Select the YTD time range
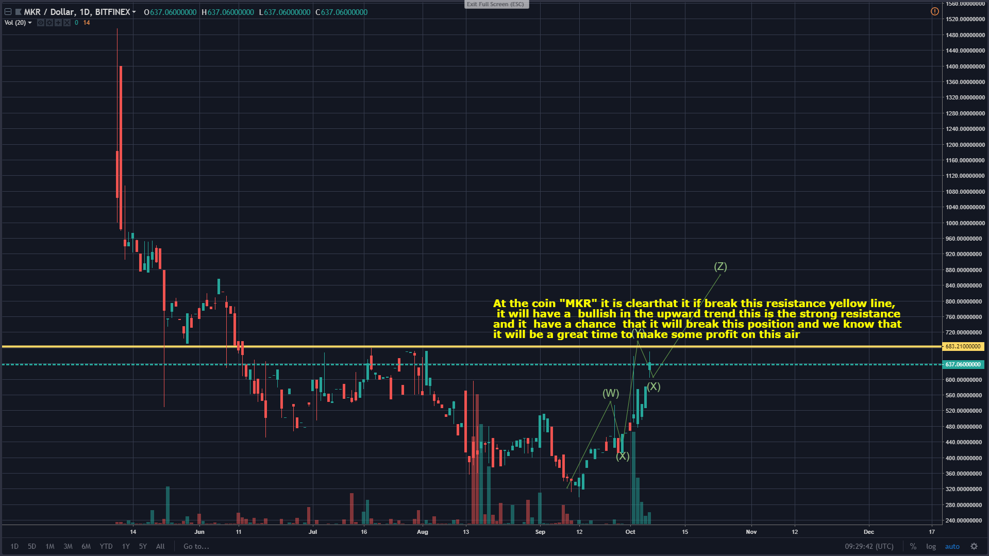Screen dimensions: 989x556 (x=106, y=546)
